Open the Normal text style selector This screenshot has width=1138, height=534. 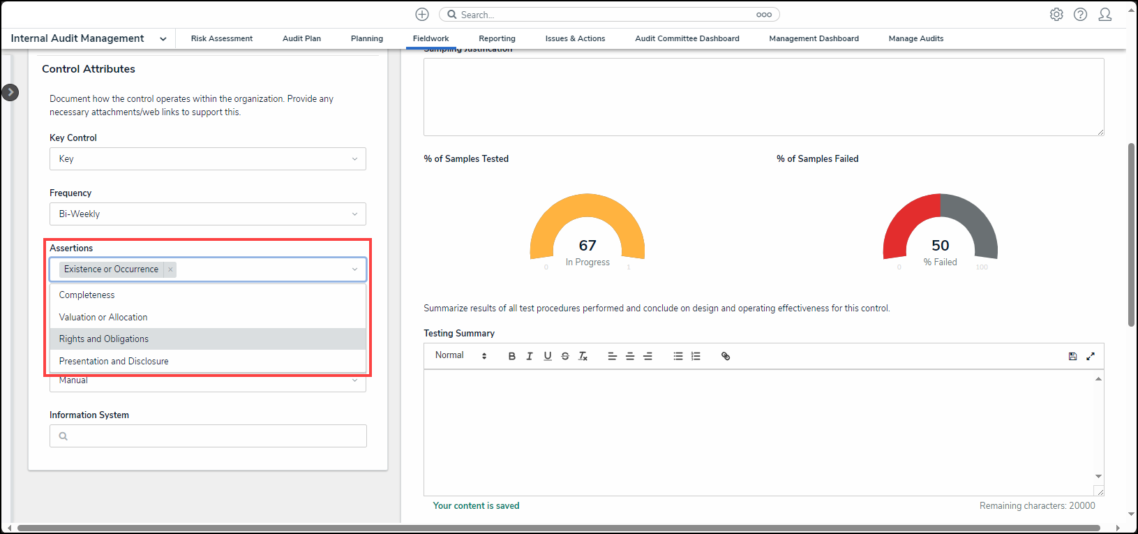(461, 356)
